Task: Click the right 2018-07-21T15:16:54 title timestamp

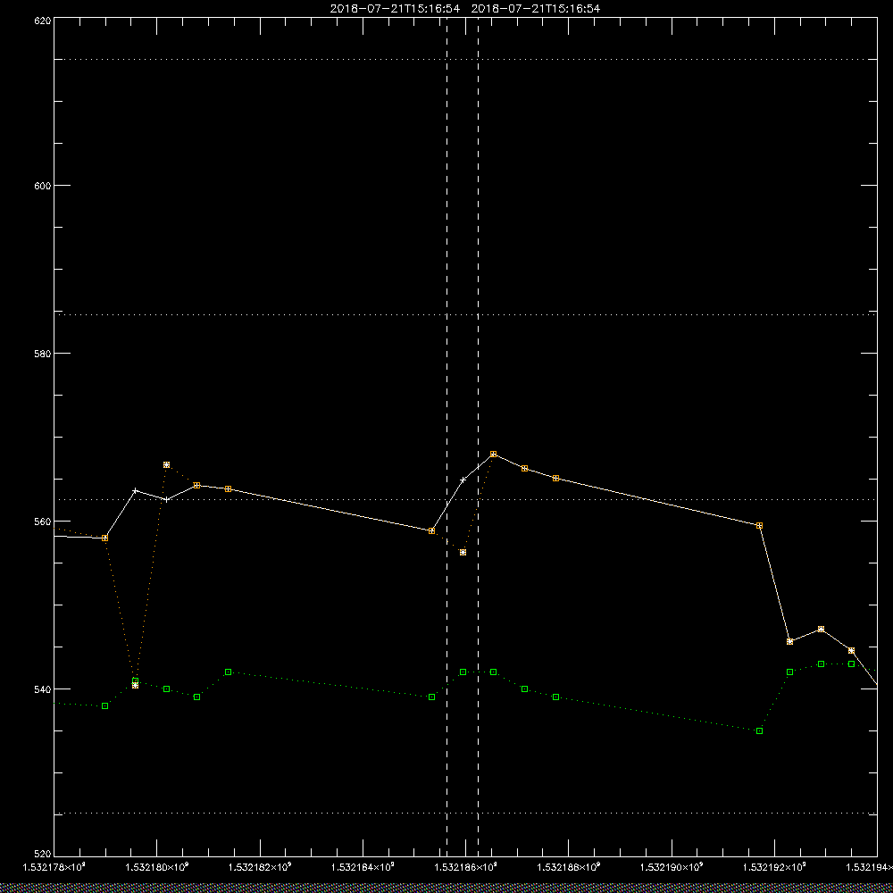Action: coord(536,9)
